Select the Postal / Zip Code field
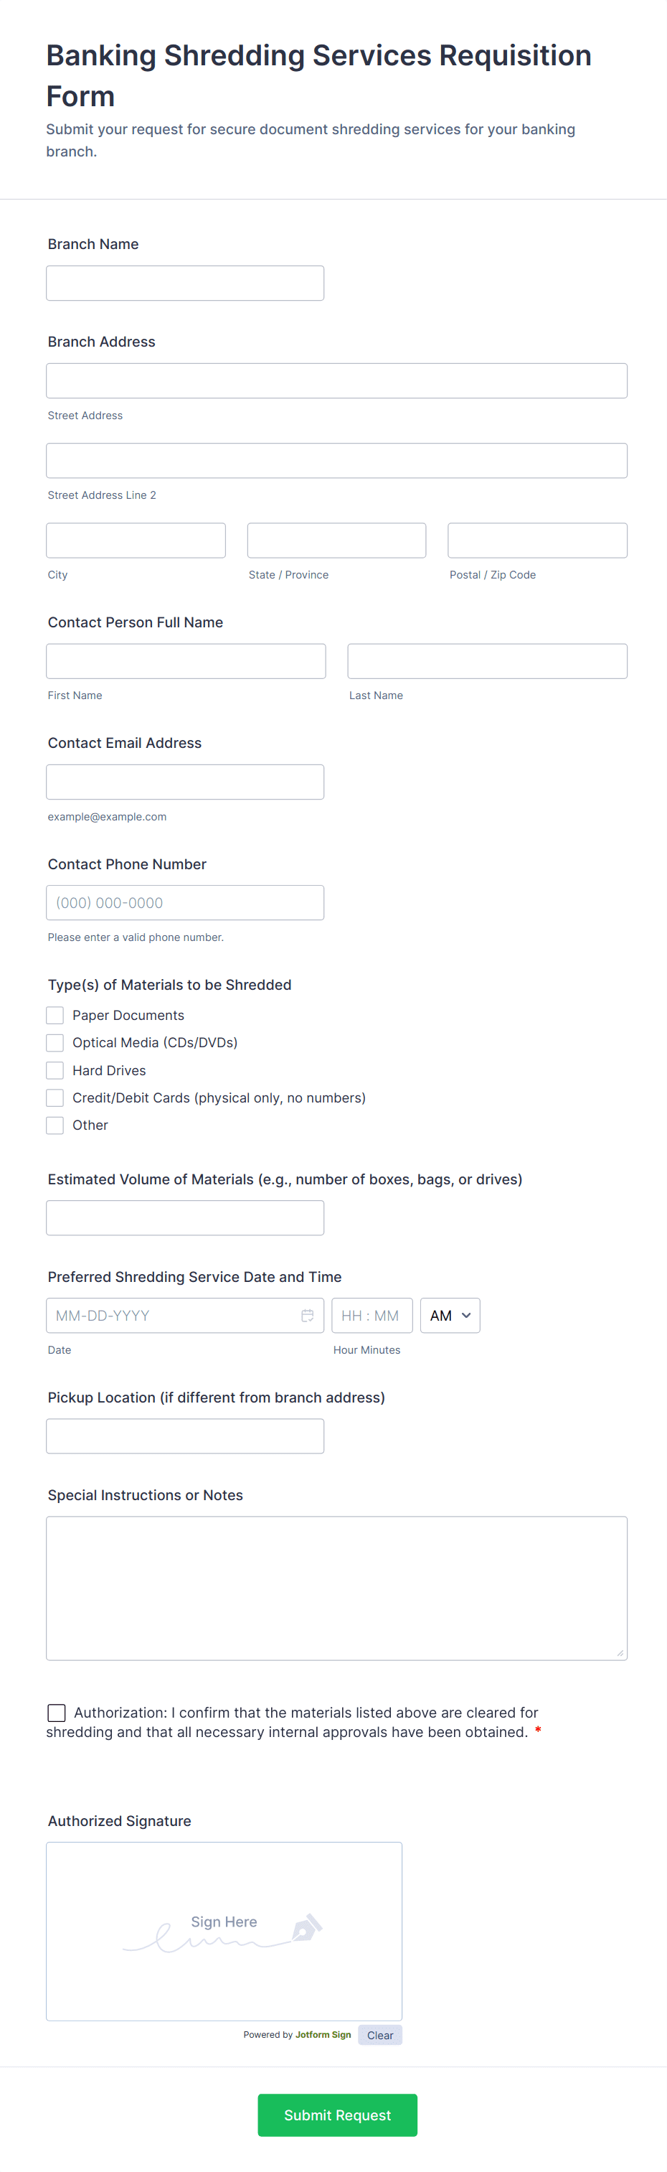This screenshot has width=667, height=2172. 537,540
